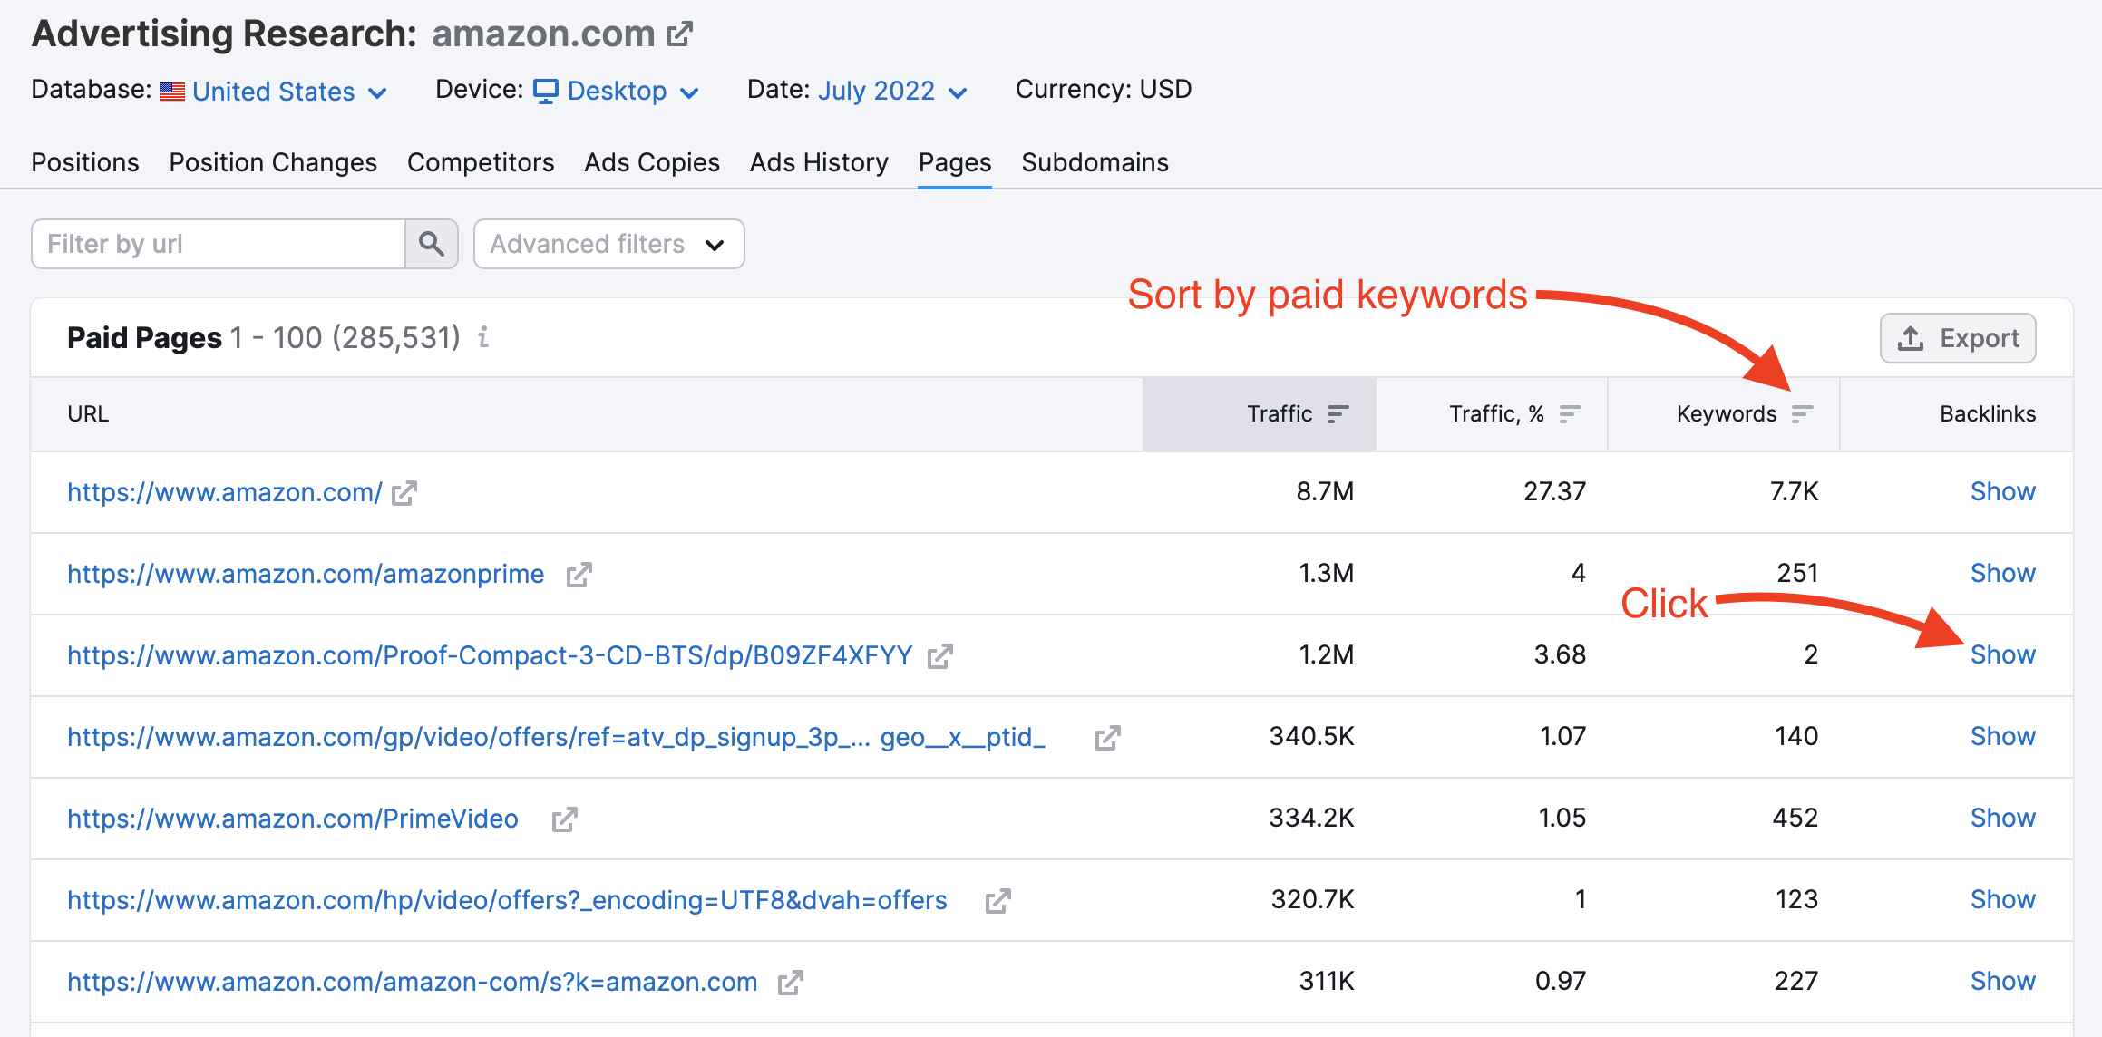Open https://www.amazon.com/ URL link
The width and height of the screenshot is (2102, 1037).
coord(225,492)
